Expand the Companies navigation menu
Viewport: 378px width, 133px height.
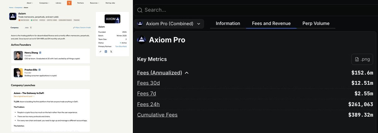(44, 3)
